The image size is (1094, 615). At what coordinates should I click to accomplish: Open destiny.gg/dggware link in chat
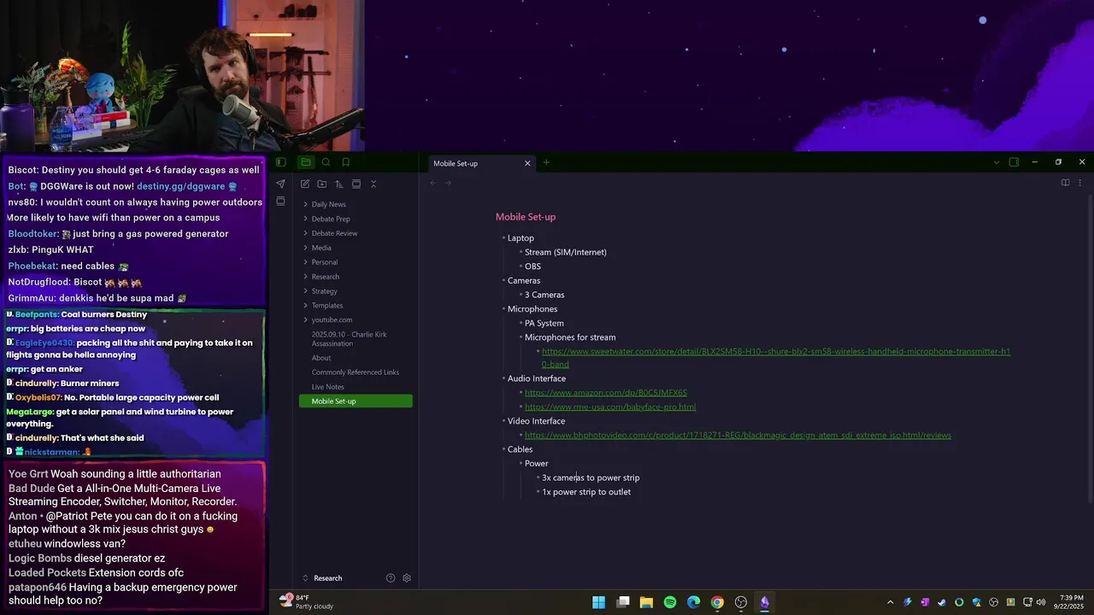click(x=180, y=186)
